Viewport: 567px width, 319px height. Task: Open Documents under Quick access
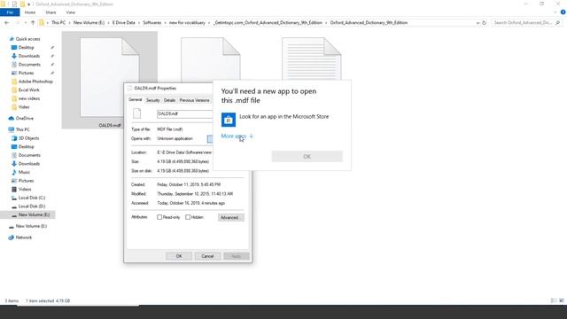click(29, 65)
